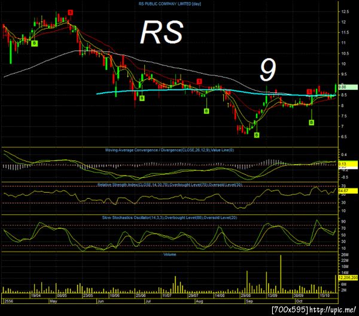359x316 pixels.
Task: Select the 14/08 date label
Action: [220, 296]
